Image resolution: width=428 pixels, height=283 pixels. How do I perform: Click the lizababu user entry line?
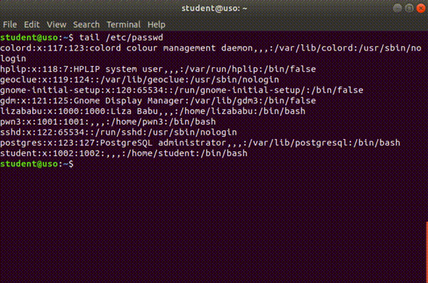click(153, 111)
